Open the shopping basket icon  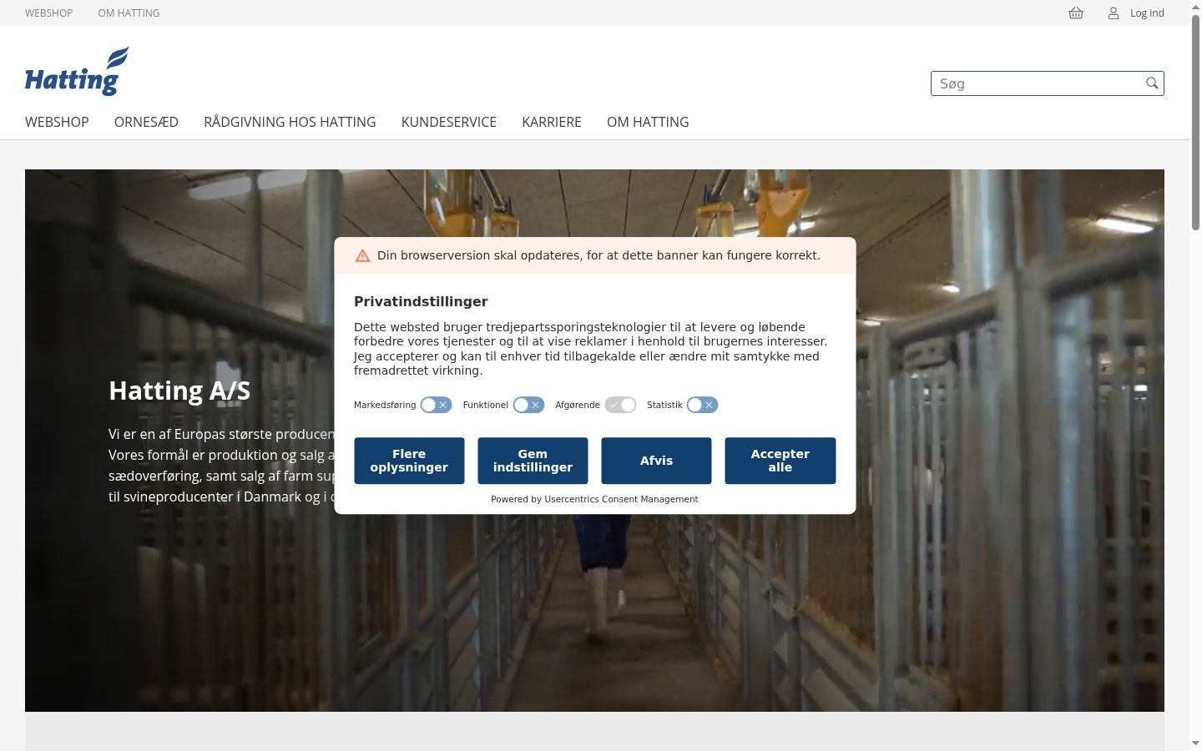(x=1076, y=13)
